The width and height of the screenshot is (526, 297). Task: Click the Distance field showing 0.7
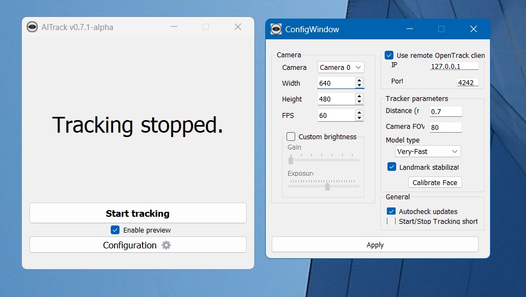(446, 111)
